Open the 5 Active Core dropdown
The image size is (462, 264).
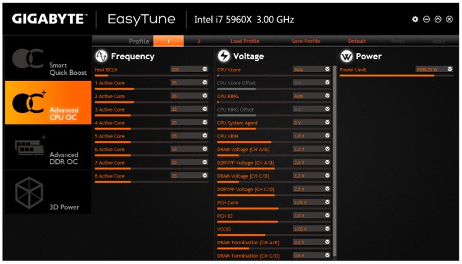pos(205,135)
